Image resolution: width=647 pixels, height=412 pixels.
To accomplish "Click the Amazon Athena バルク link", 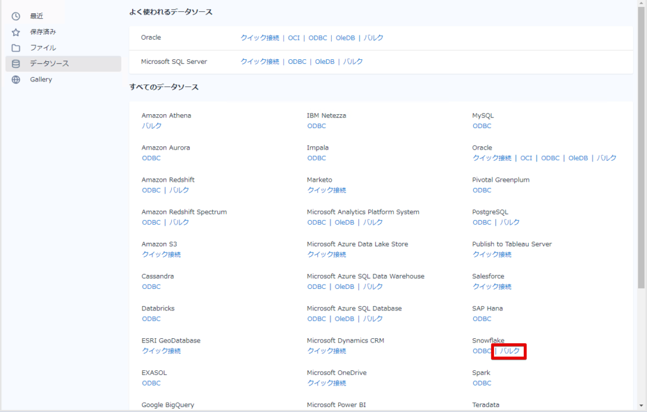I will tap(152, 126).
